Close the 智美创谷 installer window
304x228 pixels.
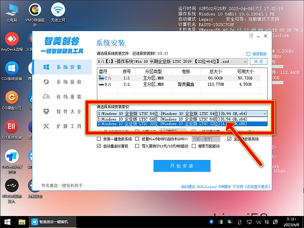tap(266, 36)
